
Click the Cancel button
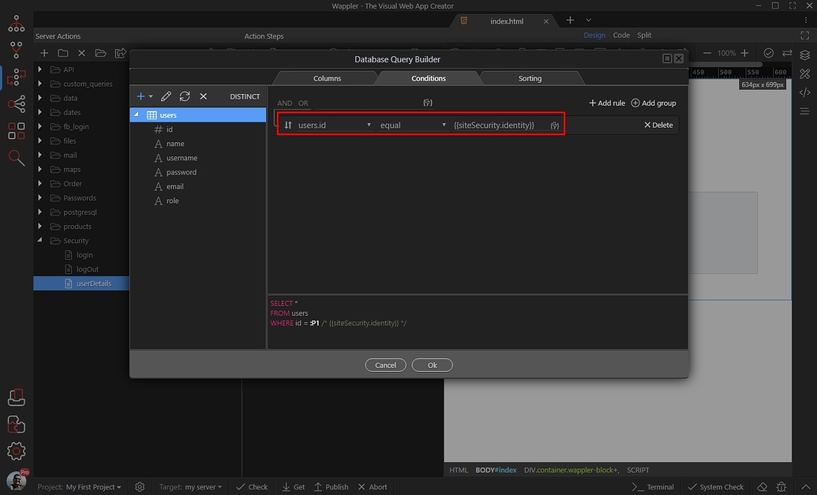pos(385,366)
